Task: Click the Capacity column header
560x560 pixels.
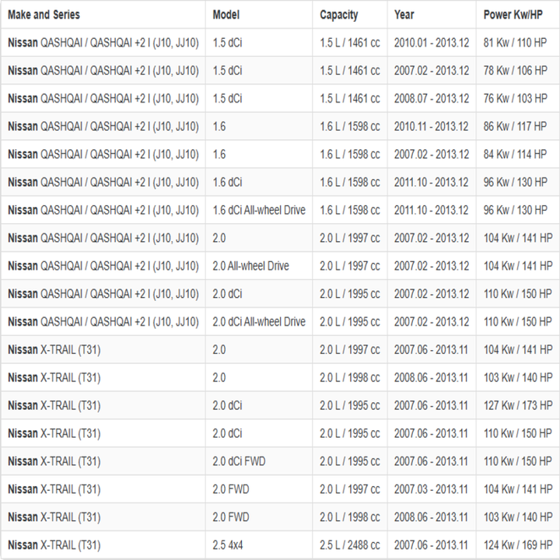Action: click(339, 15)
